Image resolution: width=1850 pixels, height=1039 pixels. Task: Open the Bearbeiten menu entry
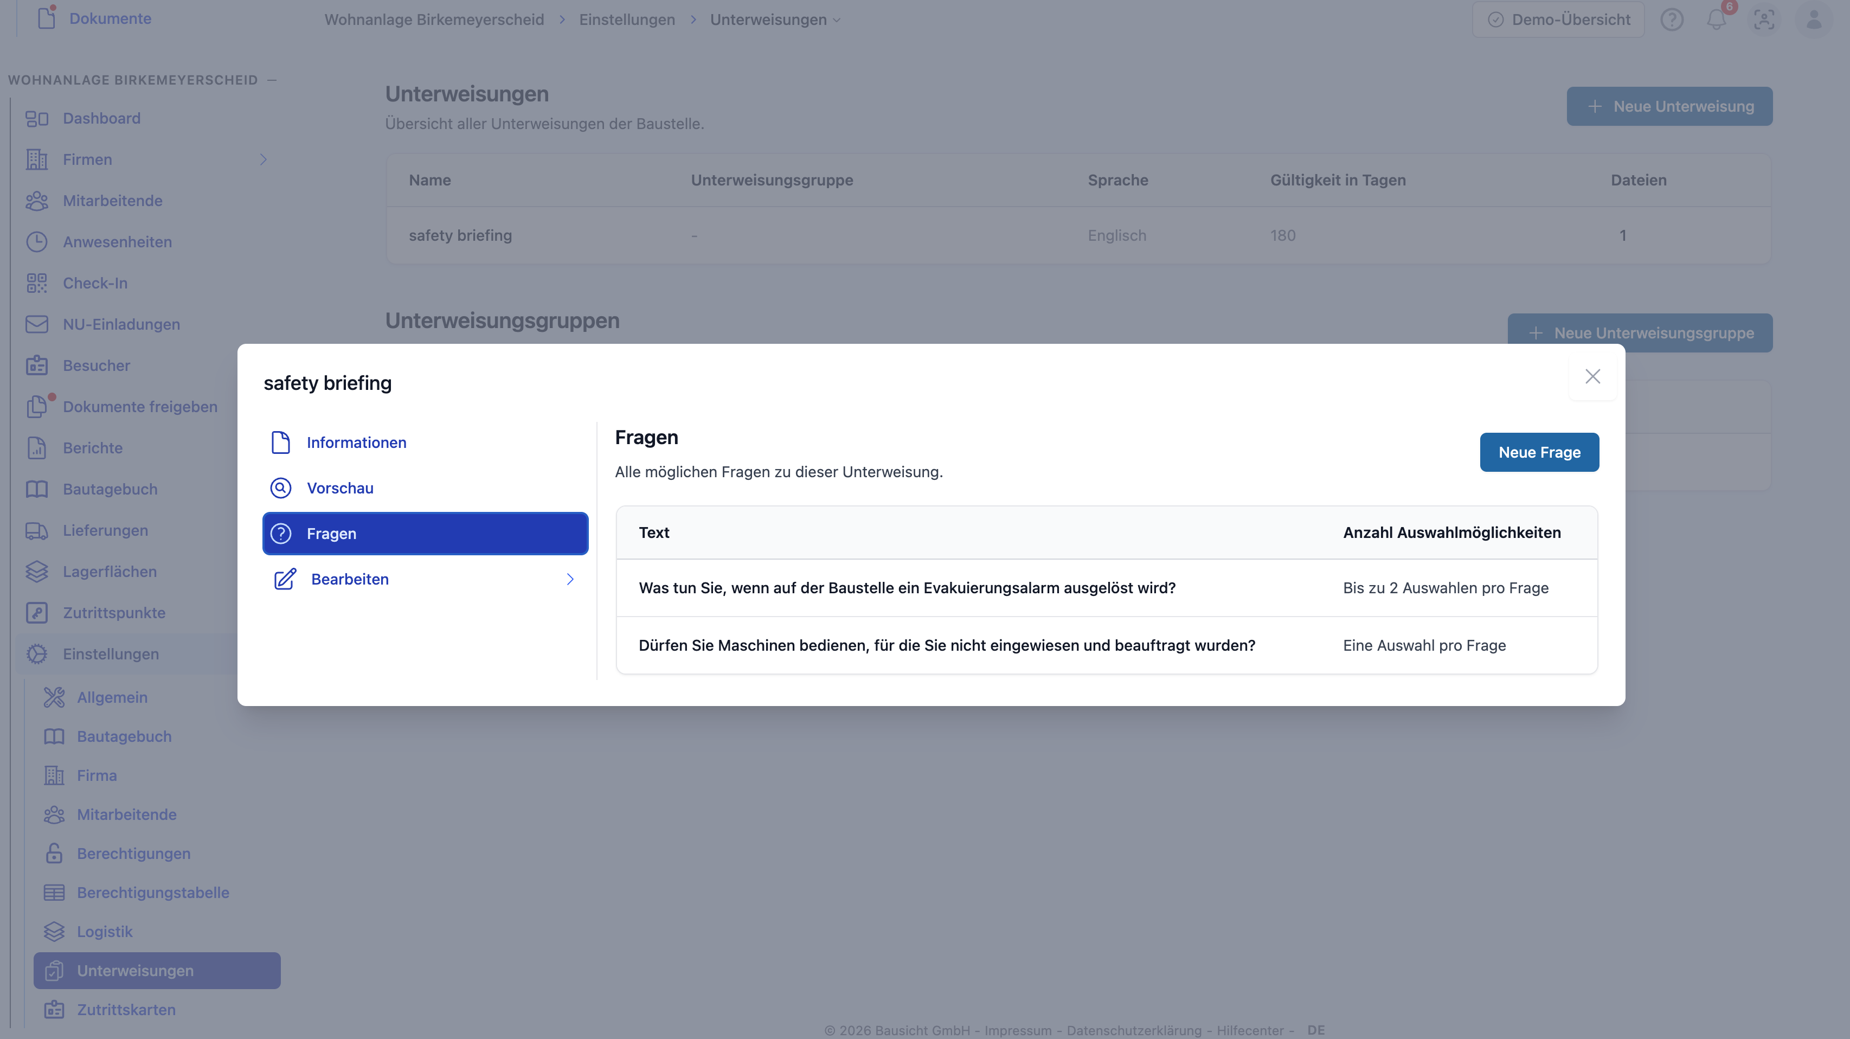[x=425, y=580]
